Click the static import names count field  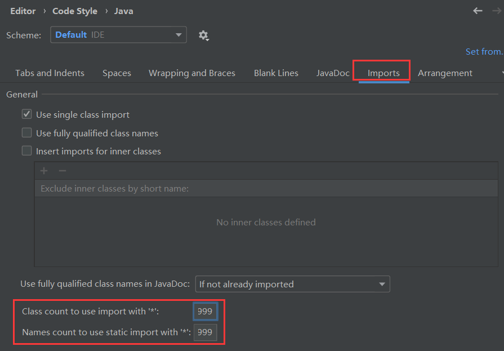205,332
